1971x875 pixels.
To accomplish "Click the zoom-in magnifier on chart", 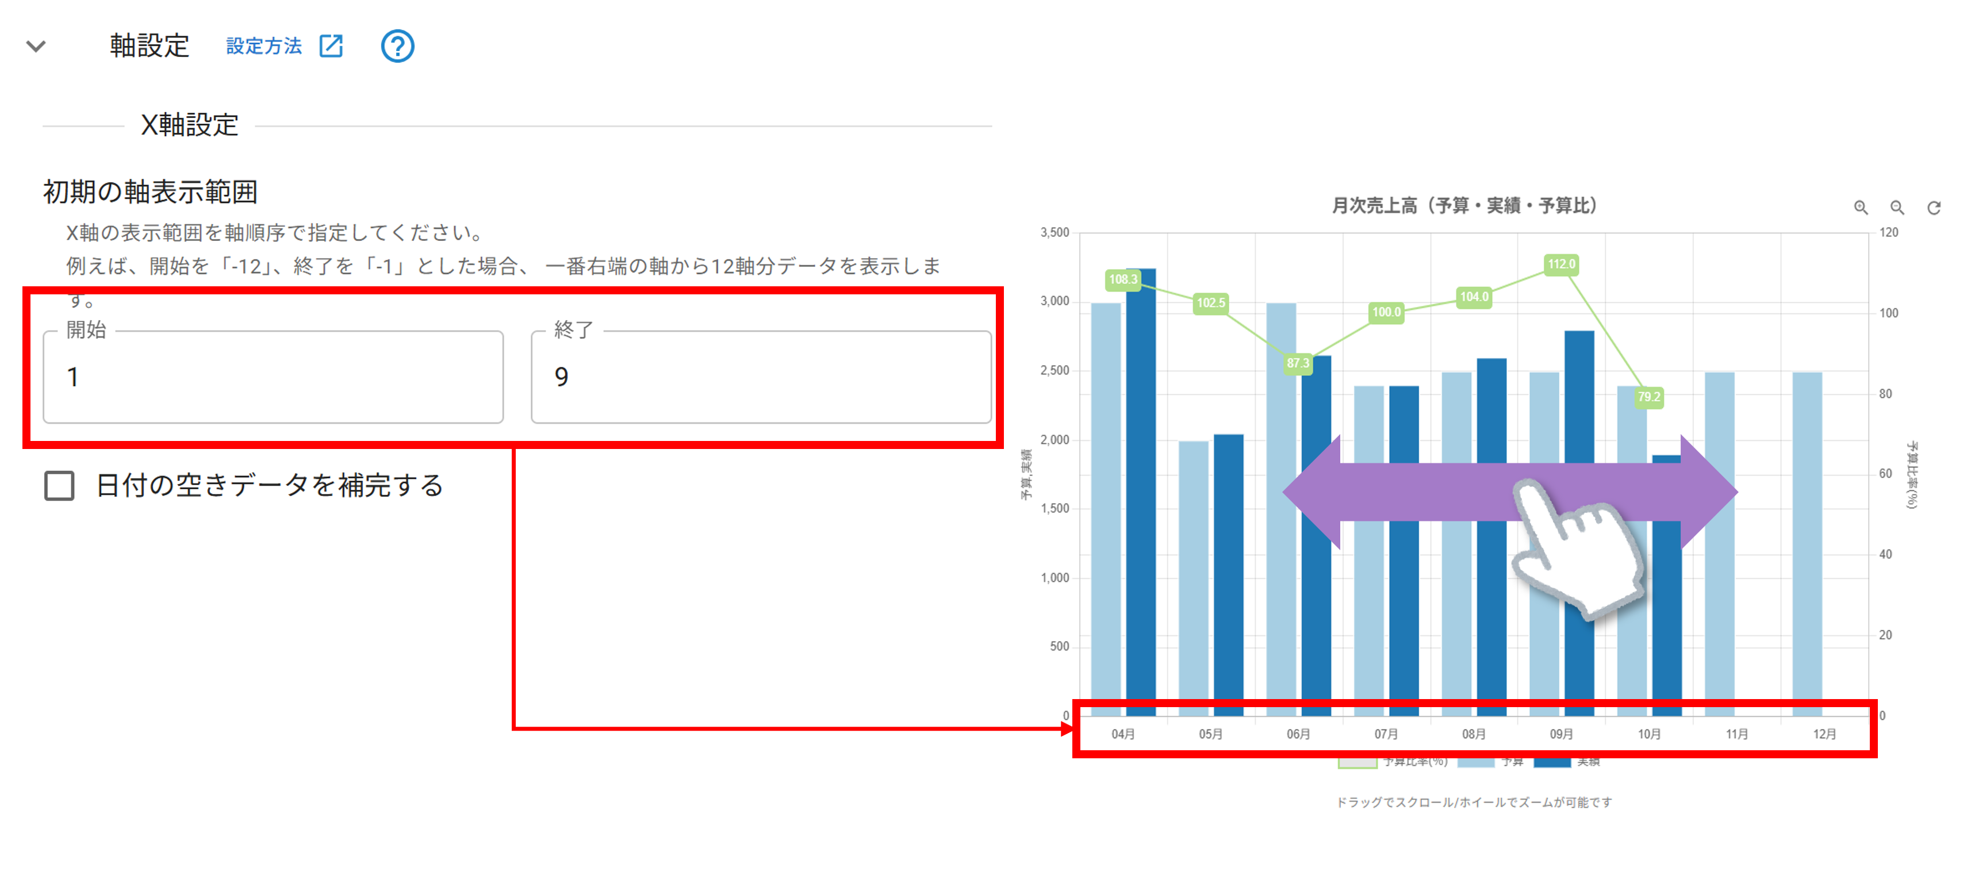I will tap(1861, 208).
